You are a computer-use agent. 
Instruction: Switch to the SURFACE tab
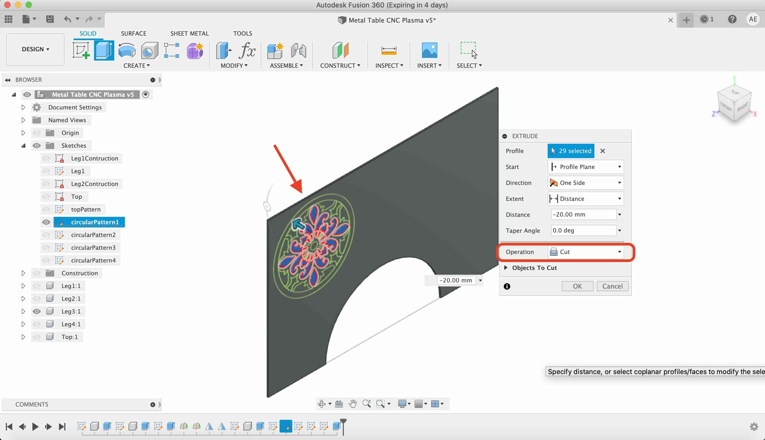tap(134, 33)
